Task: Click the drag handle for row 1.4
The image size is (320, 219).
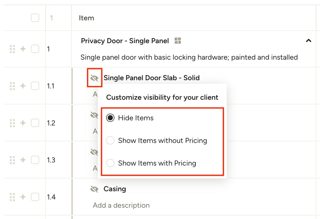Action: click(x=12, y=197)
